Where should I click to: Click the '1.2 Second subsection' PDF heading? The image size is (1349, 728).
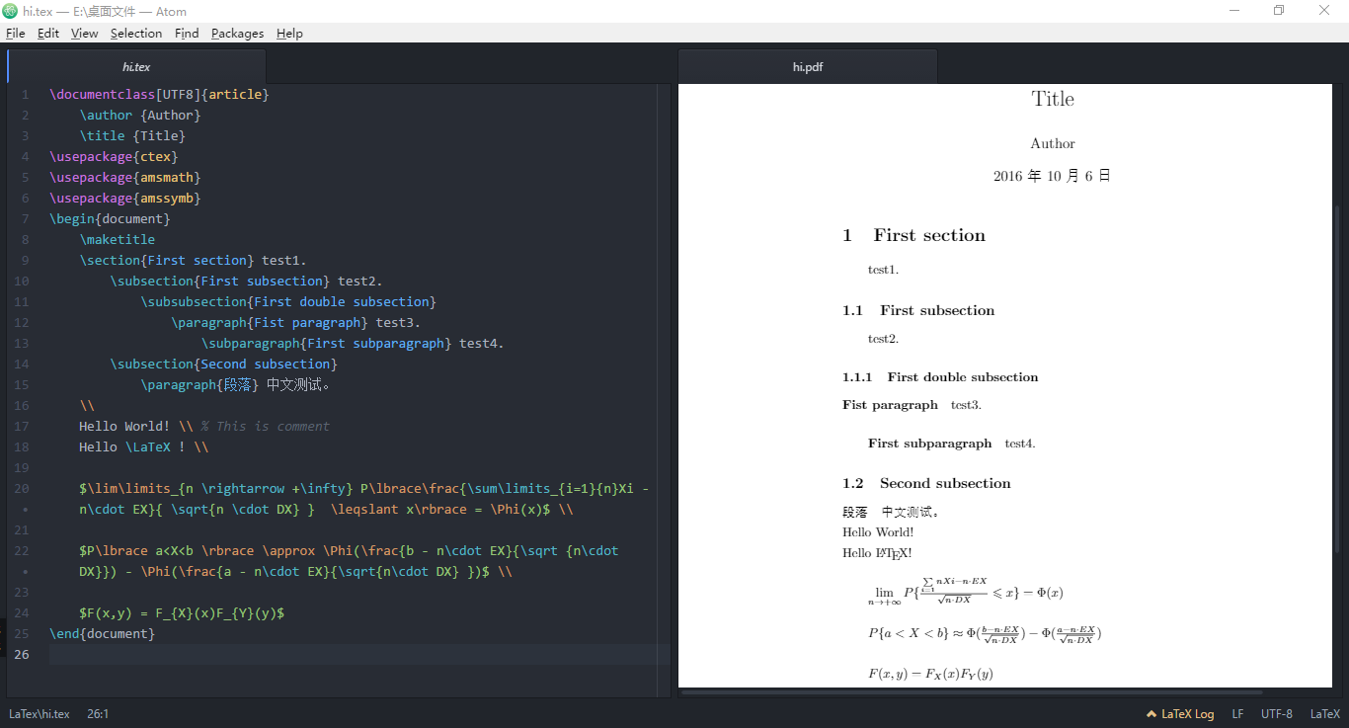(926, 484)
